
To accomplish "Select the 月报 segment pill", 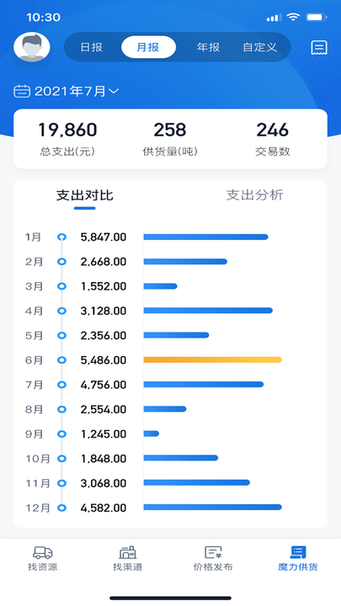I will (148, 47).
